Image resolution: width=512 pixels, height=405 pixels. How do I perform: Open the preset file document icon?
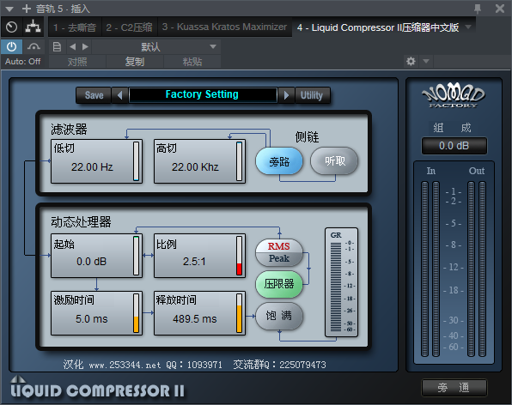pyautogui.click(x=57, y=47)
